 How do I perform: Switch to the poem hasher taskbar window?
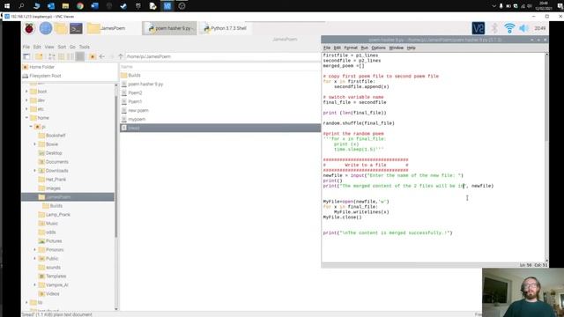[x=170, y=28]
